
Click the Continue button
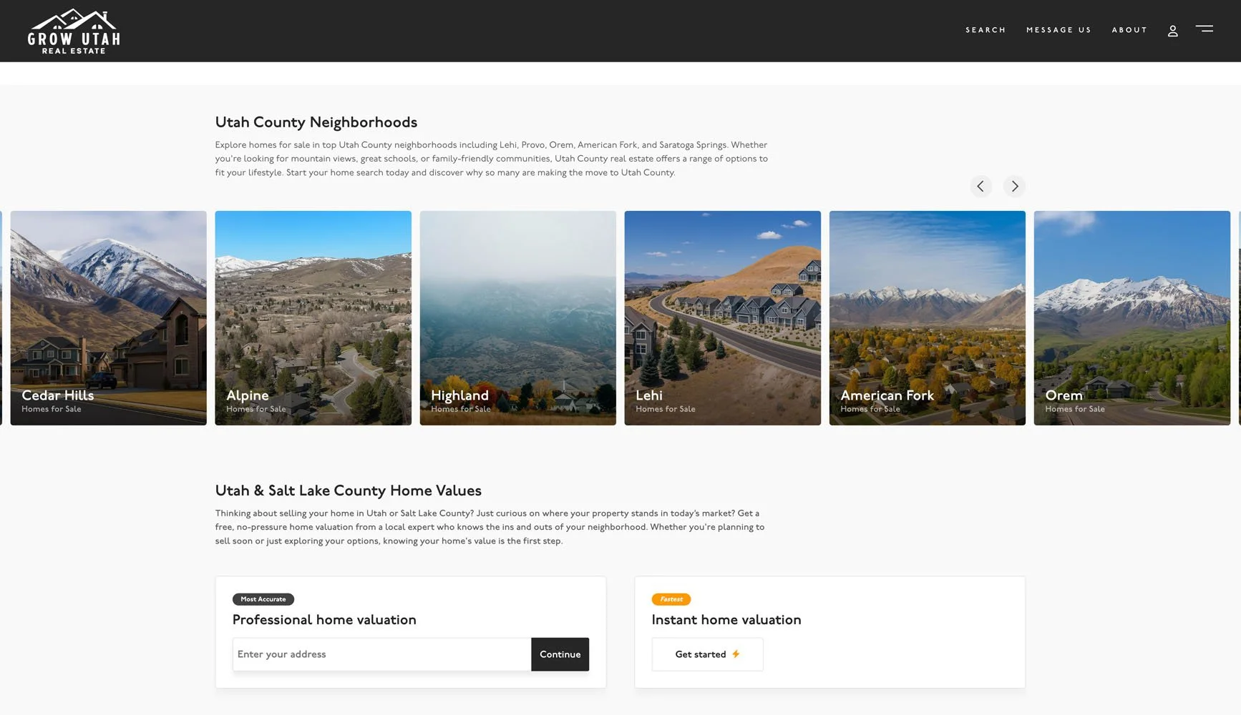tap(560, 654)
